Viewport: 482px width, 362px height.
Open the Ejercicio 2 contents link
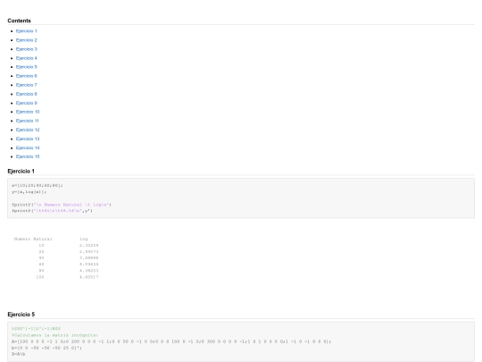(x=27, y=40)
